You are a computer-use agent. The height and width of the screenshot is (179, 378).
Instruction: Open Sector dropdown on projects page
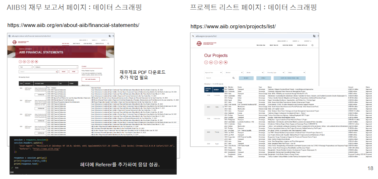click(x=255, y=72)
